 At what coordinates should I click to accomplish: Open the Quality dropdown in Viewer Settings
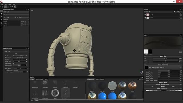(x=20, y=56)
